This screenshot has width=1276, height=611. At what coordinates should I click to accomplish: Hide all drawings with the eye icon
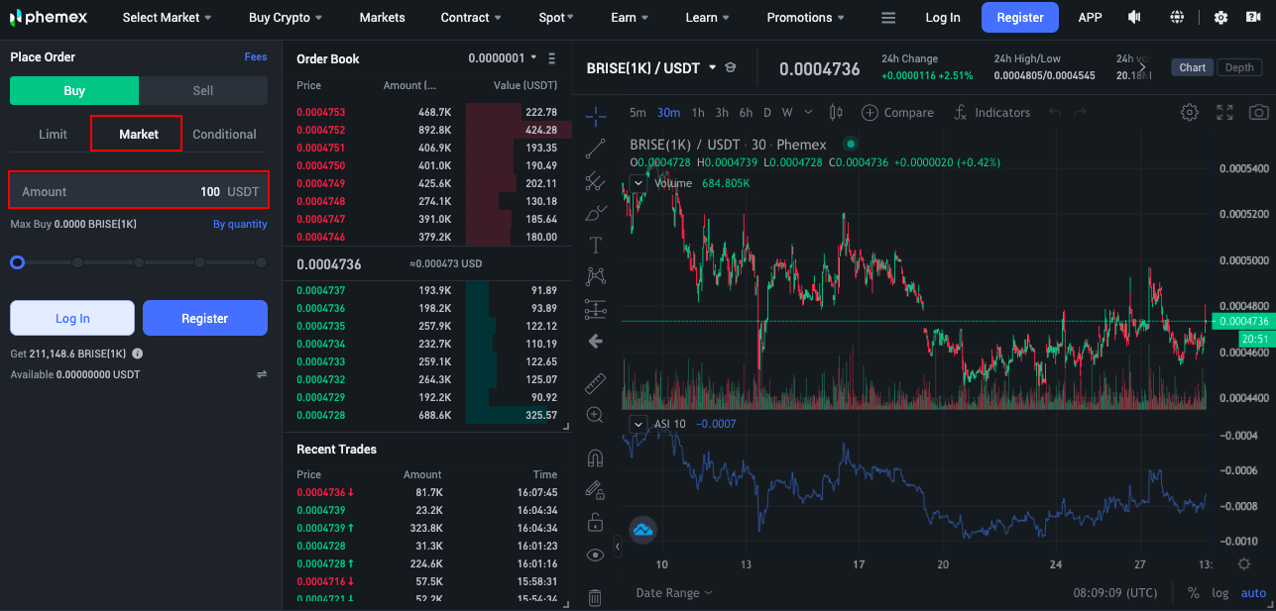595,555
